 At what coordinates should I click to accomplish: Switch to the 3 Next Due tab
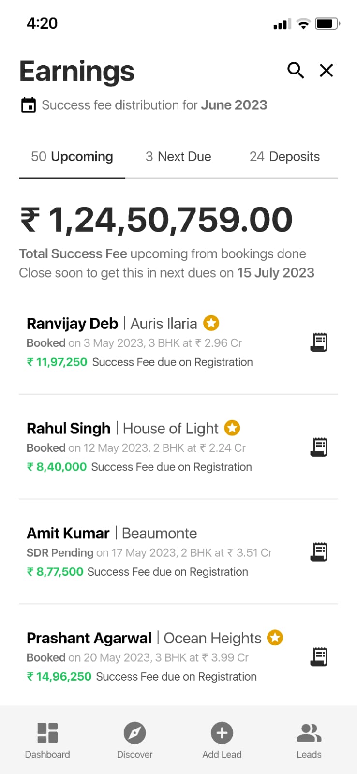pos(178,157)
